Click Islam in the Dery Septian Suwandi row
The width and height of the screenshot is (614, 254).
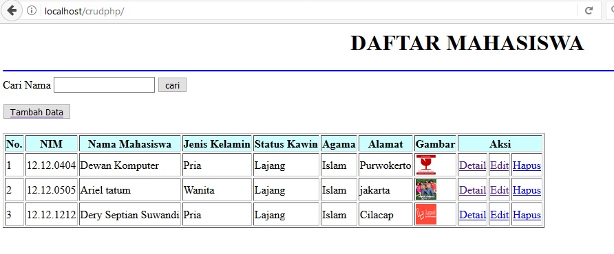coord(339,215)
